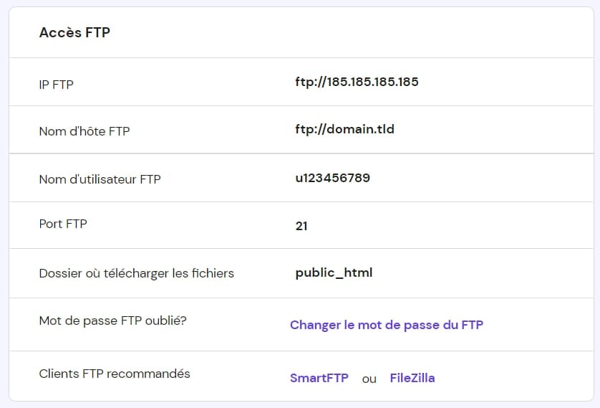
Task: Click the Clients FTP recommandés label
Action: click(115, 374)
